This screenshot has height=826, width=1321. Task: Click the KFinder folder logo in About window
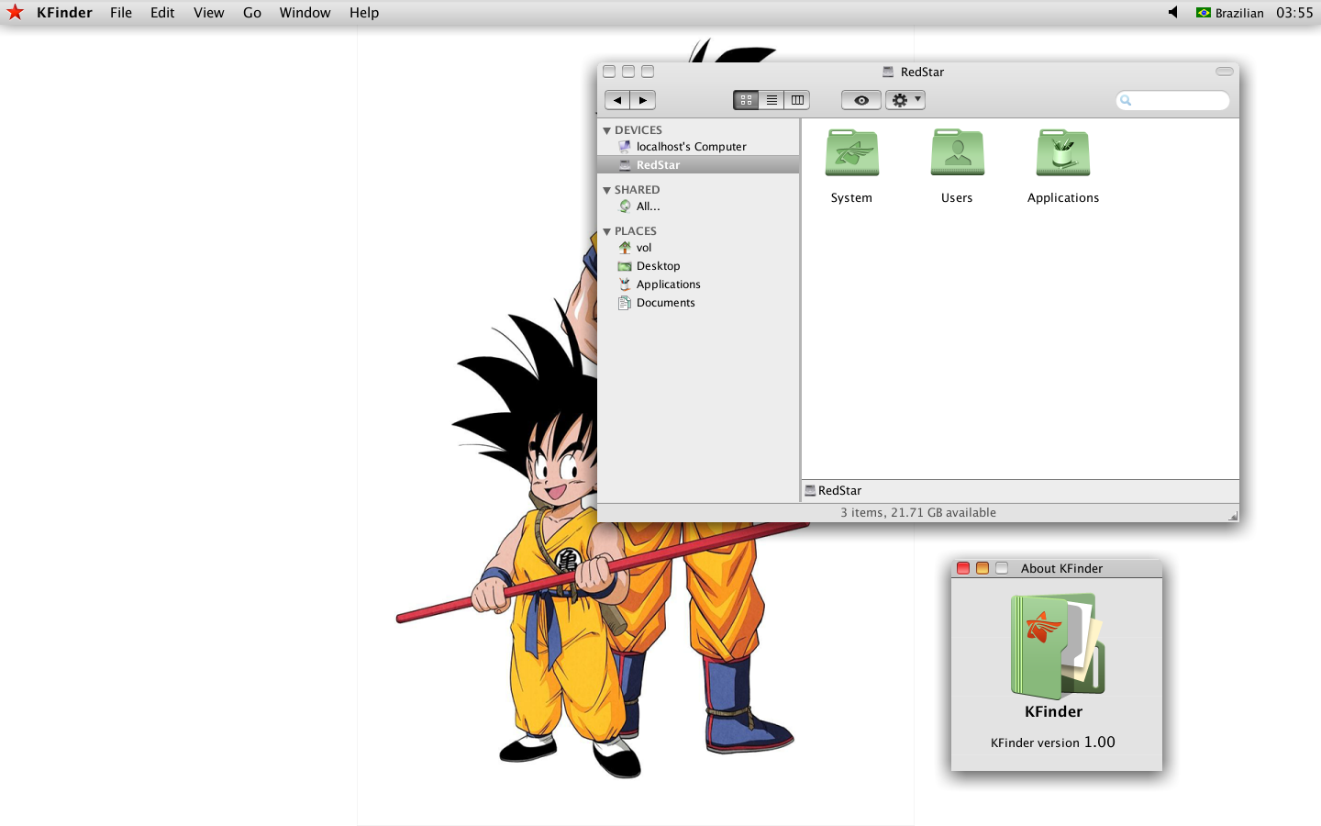1058,646
